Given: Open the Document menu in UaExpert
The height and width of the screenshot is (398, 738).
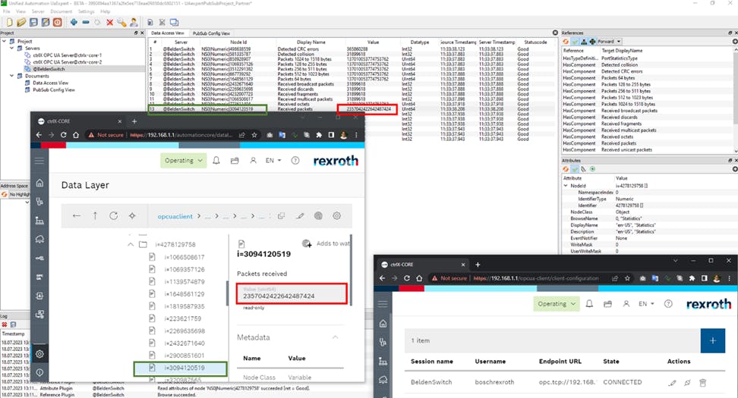Looking at the screenshot, I should point(61,11).
